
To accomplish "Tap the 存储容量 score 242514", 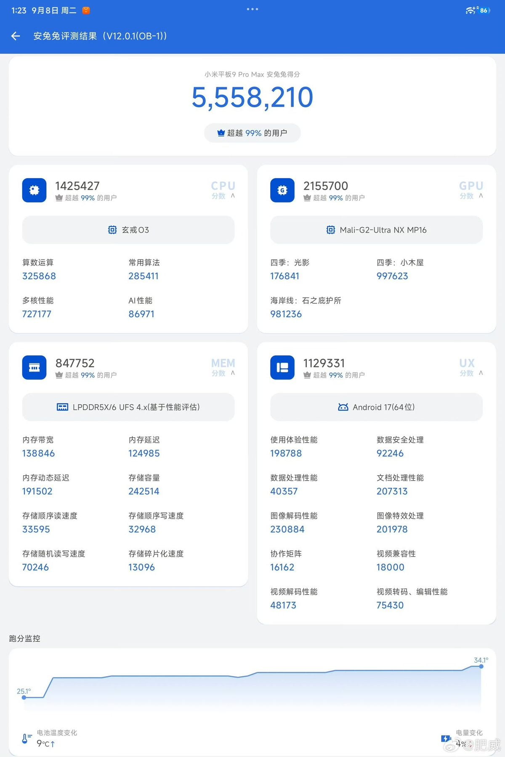I will (144, 491).
